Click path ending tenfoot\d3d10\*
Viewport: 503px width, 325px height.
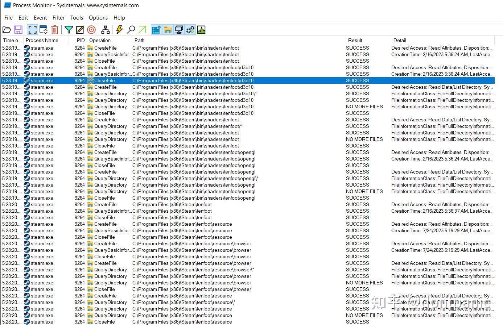point(194,93)
